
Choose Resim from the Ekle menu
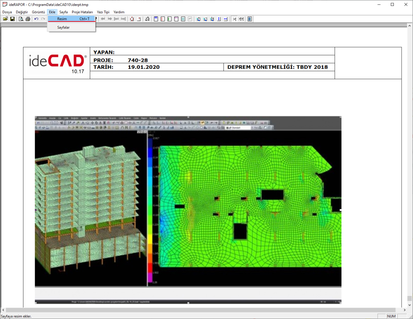[x=62, y=19]
